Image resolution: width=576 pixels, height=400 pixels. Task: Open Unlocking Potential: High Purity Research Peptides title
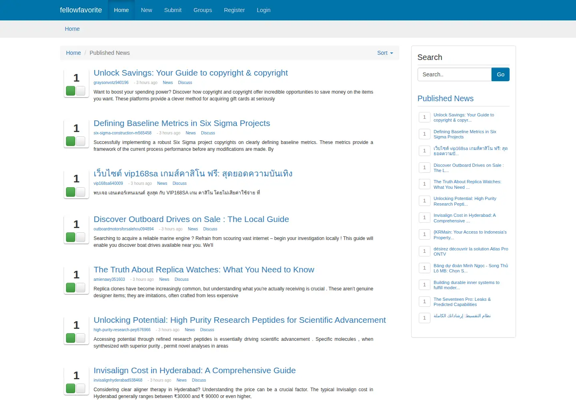[240, 320]
